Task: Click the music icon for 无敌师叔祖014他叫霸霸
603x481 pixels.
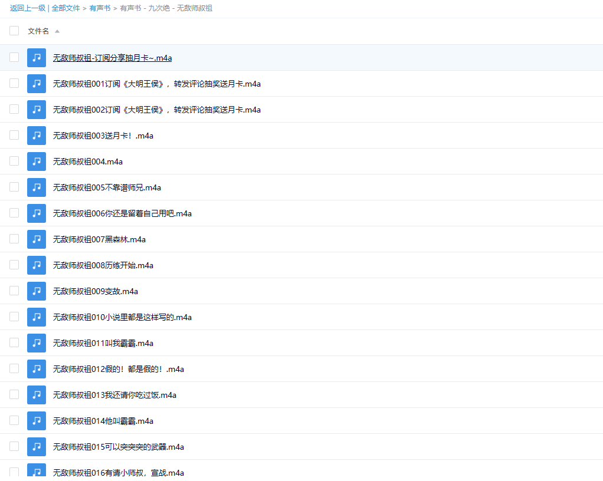Action: pos(37,421)
